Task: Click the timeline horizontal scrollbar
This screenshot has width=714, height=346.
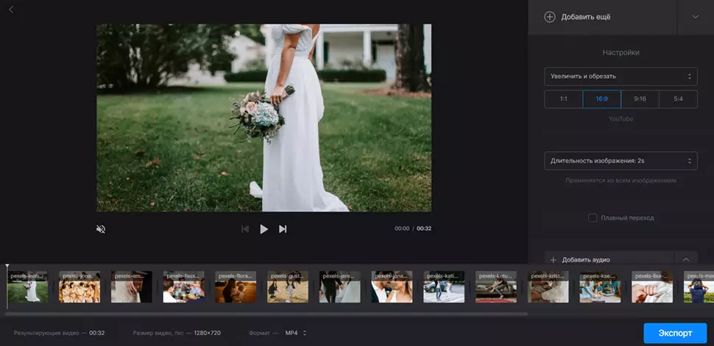Action: [265, 314]
